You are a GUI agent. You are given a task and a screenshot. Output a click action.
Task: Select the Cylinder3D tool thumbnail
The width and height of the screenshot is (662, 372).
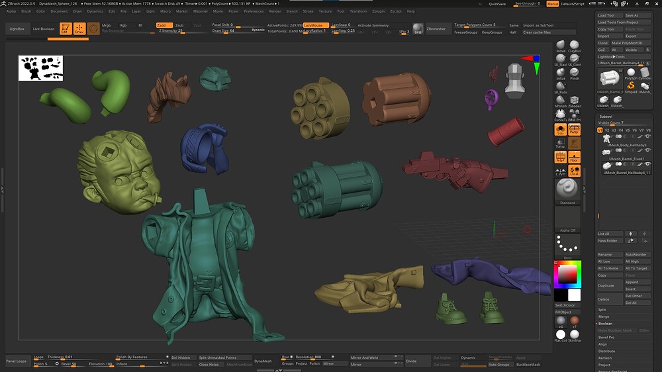pos(645,73)
